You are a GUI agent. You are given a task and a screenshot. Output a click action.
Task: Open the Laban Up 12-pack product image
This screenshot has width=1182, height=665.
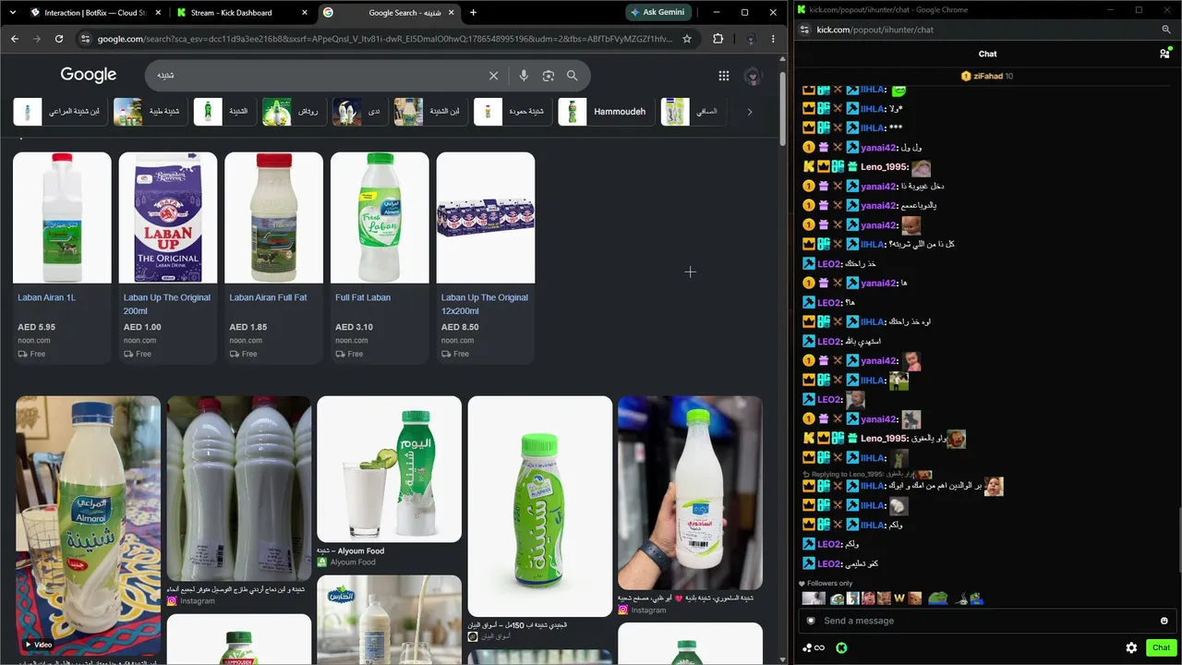click(486, 218)
